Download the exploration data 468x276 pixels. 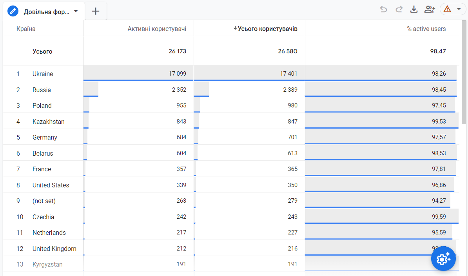[x=414, y=9]
